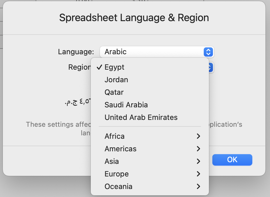The height and width of the screenshot is (197, 270).
Task: Click the Europe menu label
Action: coord(116,174)
